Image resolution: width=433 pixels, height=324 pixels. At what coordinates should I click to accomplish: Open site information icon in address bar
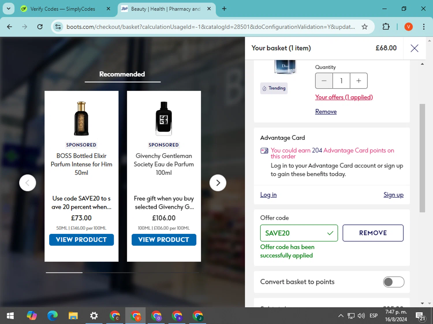[x=58, y=27]
